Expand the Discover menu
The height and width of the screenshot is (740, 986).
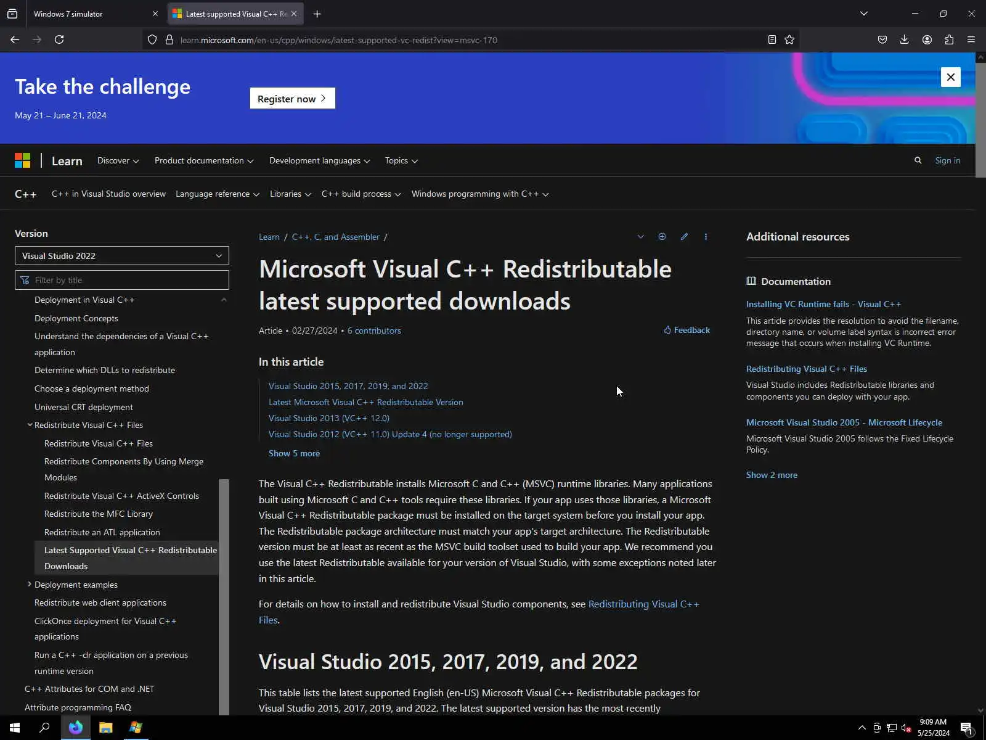pos(118,160)
